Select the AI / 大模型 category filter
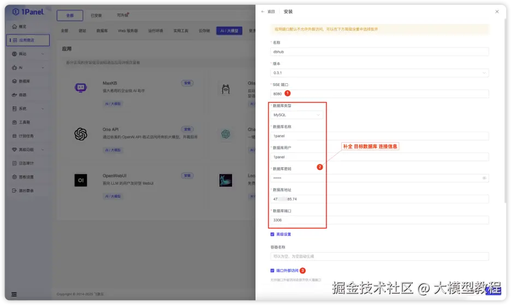 point(229,30)
